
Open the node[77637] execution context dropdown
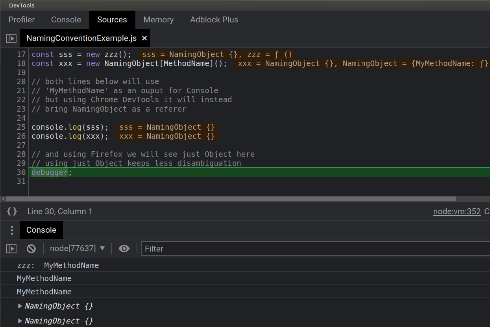(x=78, y=248)
